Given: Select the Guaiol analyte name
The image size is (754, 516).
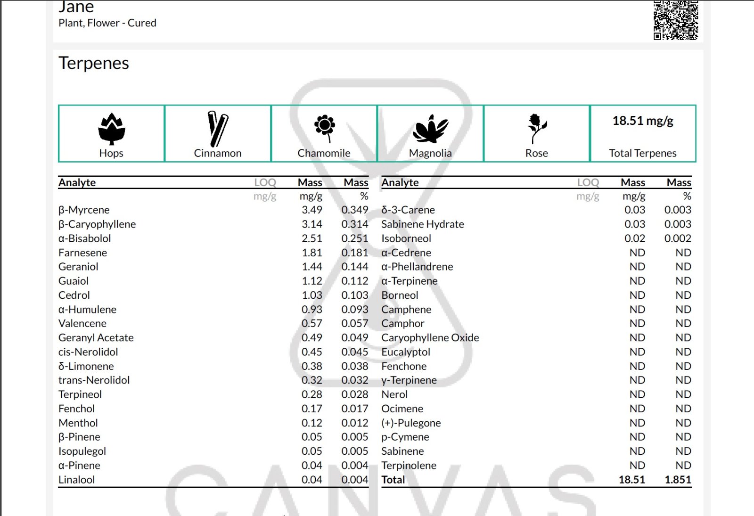Looking at the screenshot, I should tap(74, 281).
